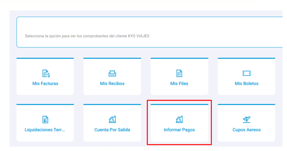Screen dimensions: 287x151
Task: Click the airplane icon above Cupos Aereos
Action: click(246, 120)
